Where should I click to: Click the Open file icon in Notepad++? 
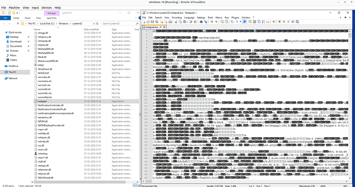click(x=148, y=22)
